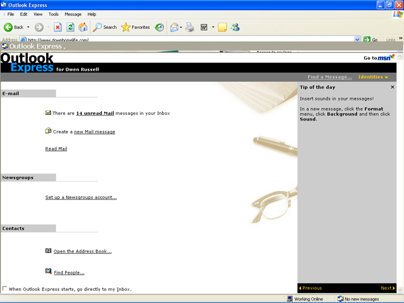Open the View menu
This screenshot has height=303, width=404.
[38, 14]
